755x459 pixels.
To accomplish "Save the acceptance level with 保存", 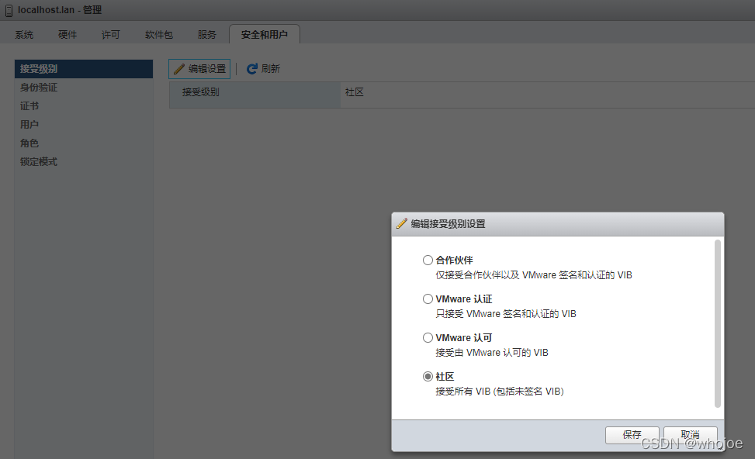I will click(x=632, y=435).
